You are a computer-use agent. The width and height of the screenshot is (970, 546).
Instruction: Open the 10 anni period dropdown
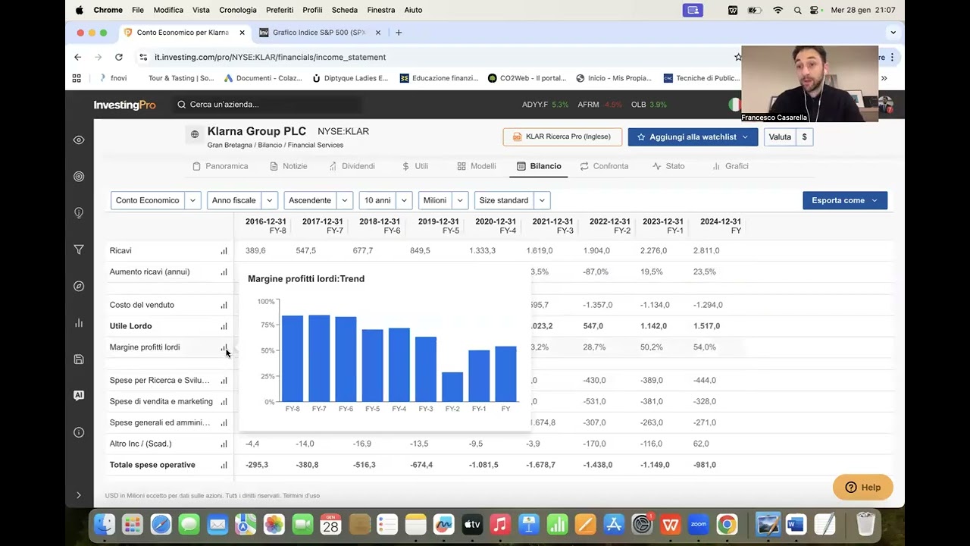coord(386,200)
